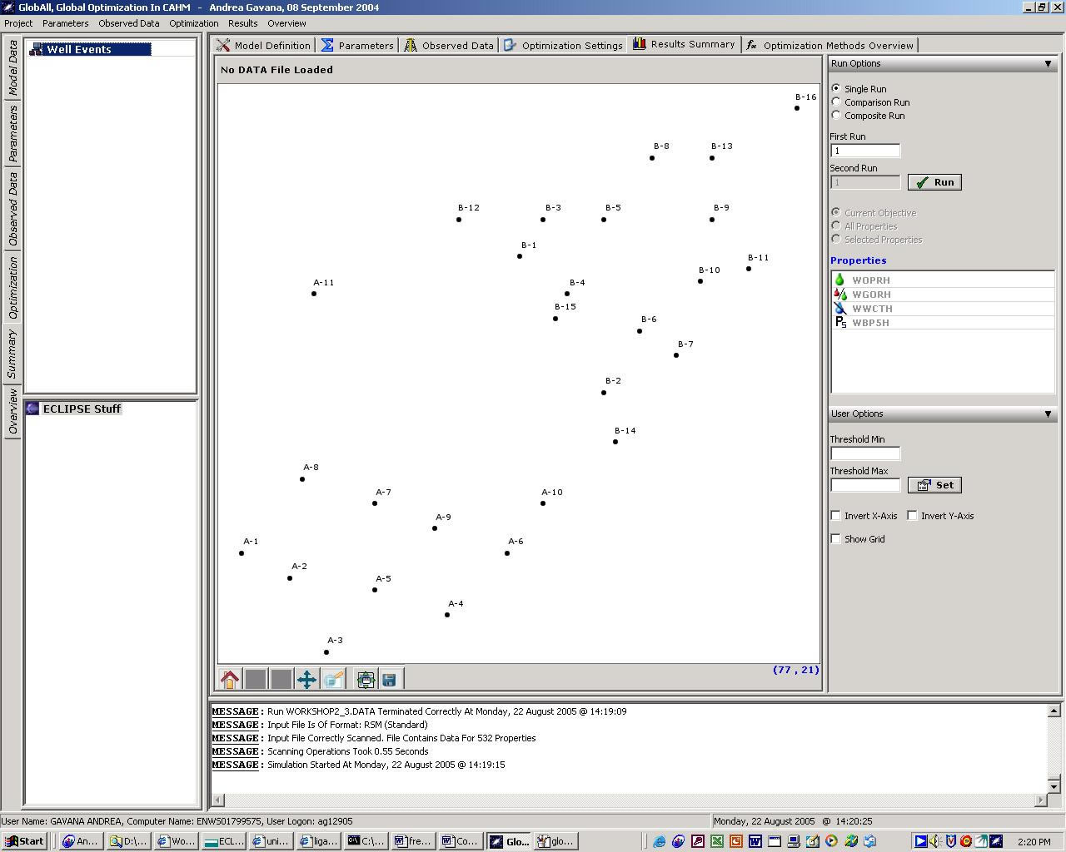Viewport: 1066px width, 852px height.
Task: Open the Optimization menu
Action: point(193,23)
